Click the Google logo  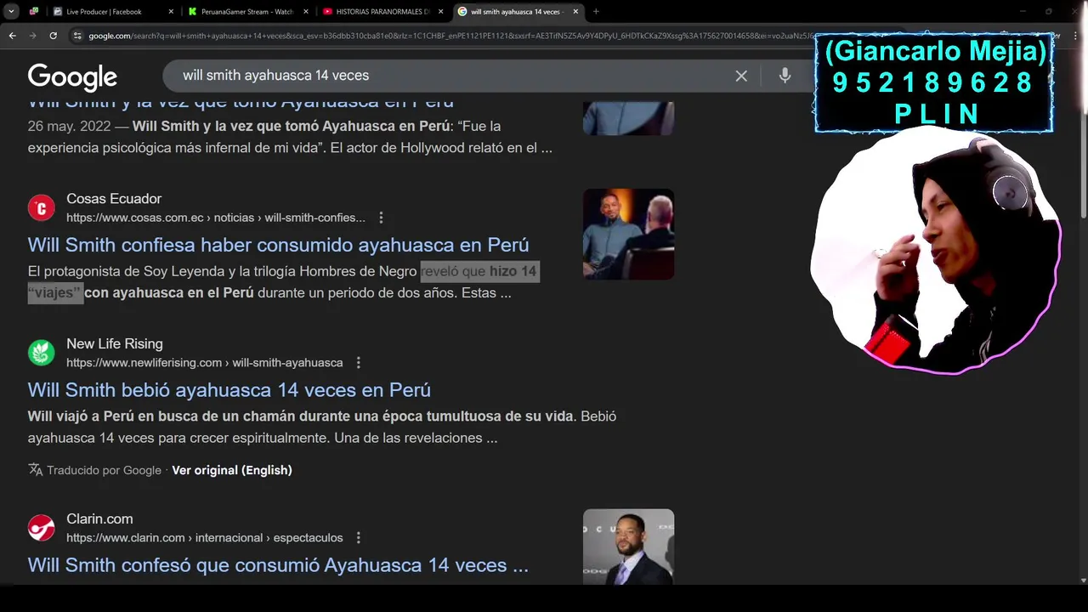[72, 76]
